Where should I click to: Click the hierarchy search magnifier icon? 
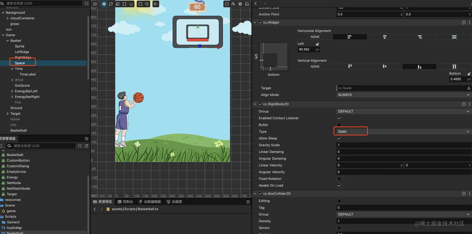pyautogui.click(x=2, y=3)
